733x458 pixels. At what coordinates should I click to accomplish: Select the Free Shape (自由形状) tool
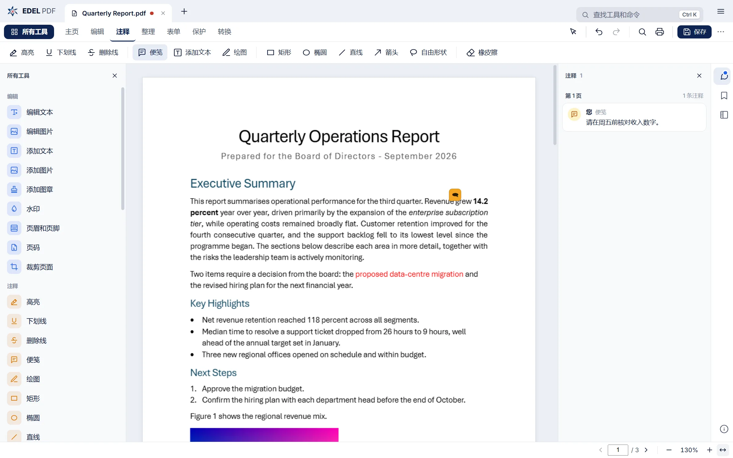point(428,53)
